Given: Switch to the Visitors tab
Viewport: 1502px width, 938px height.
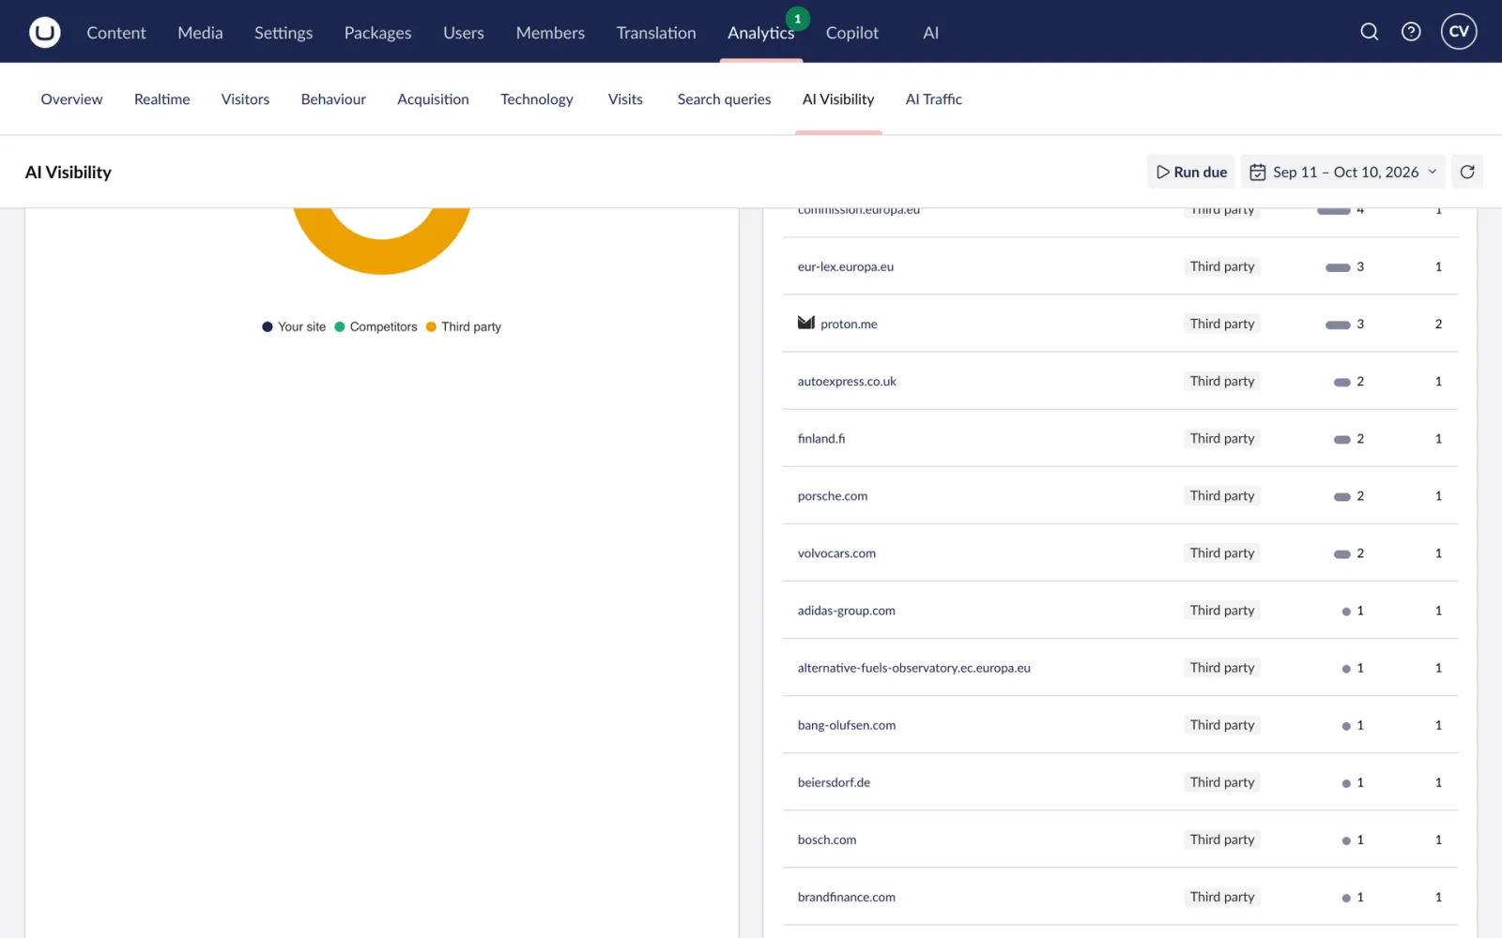Looking at the screenshot, I should (245, 99).
